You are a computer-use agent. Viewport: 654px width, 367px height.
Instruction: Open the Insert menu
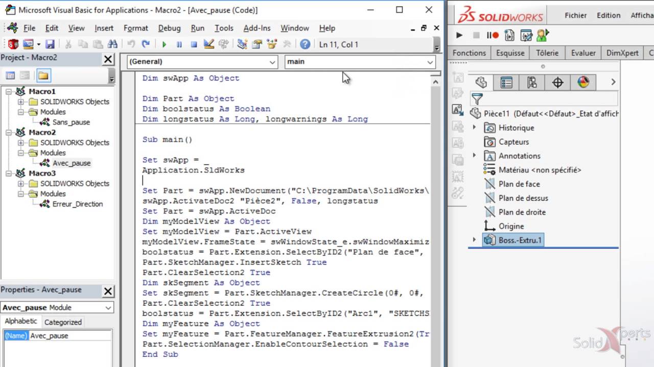coord(104,28)
